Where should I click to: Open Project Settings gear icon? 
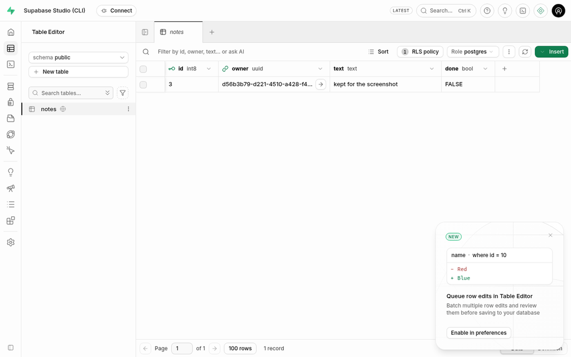pos(11,242)
